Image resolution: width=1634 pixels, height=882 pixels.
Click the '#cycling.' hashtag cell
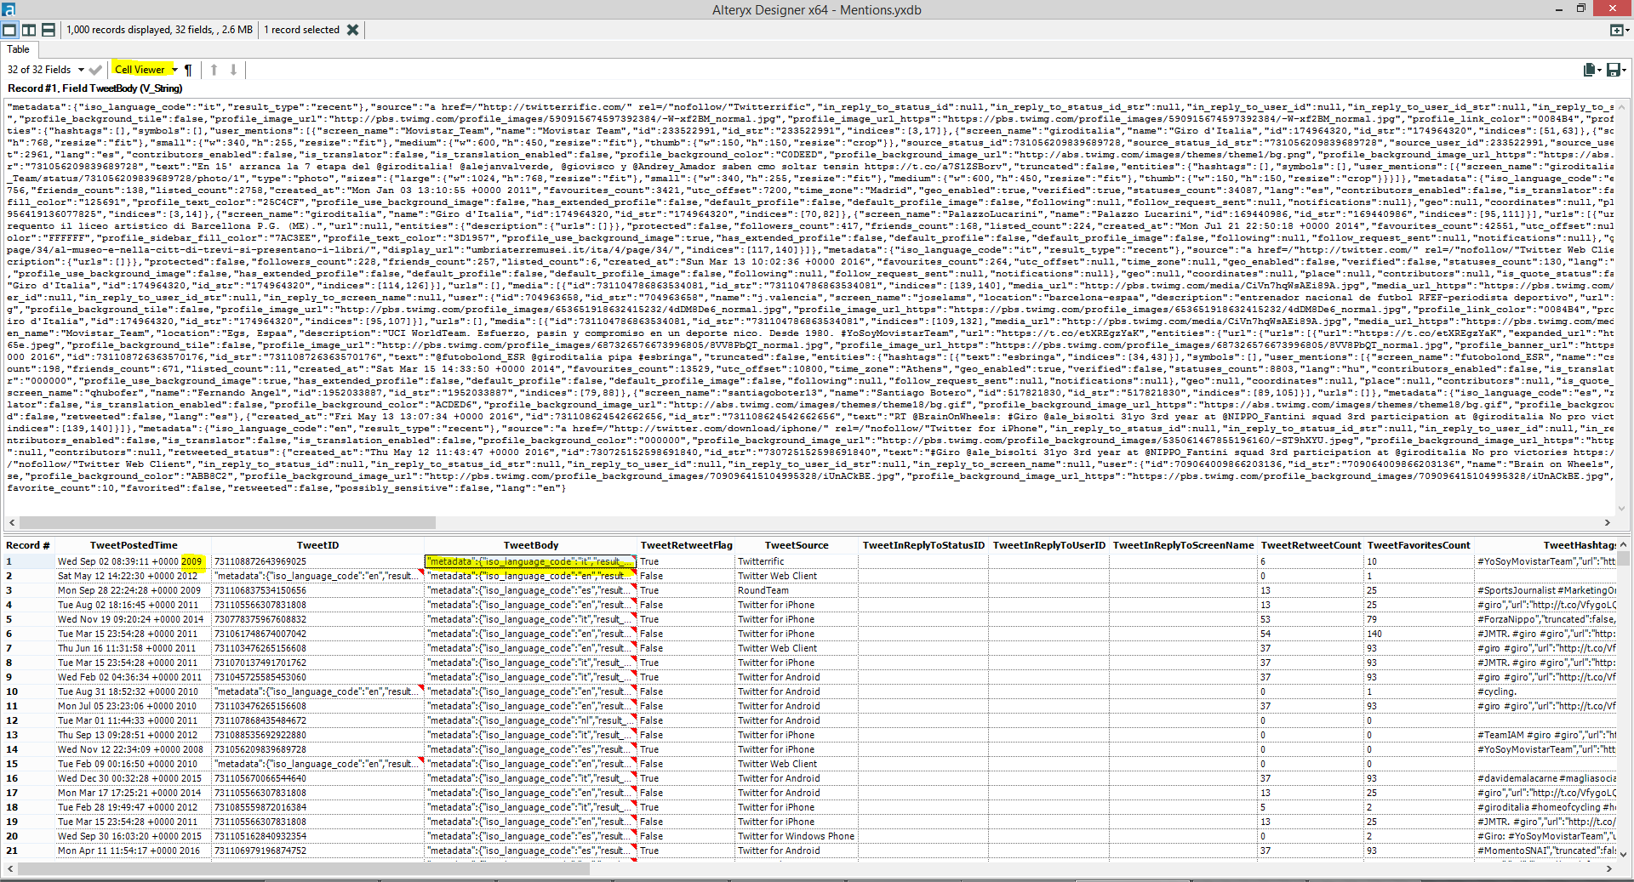[1546, 691]
